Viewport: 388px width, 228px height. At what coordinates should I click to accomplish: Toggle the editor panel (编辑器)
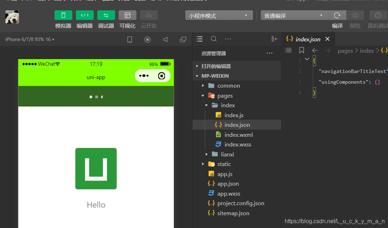(85, 15)
